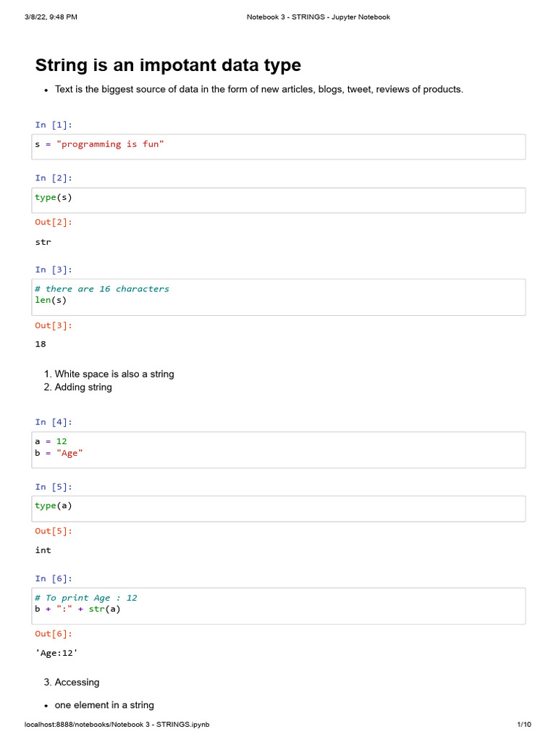Click the comment '# To print Age : 12'

coord(86,598)
